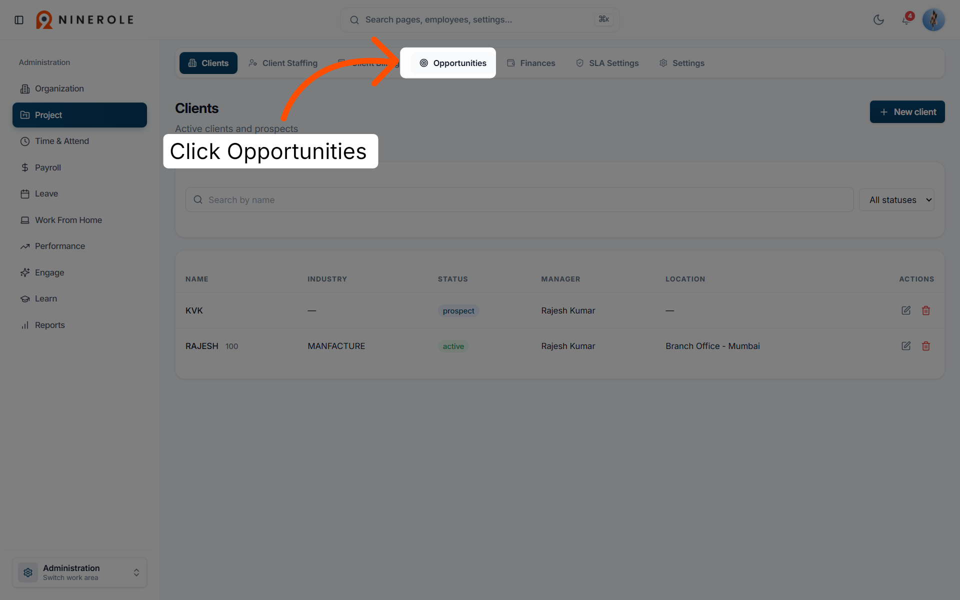960x600 pixels.
Task: Open SLA Settings tab
Action: [x=607, y=63]
